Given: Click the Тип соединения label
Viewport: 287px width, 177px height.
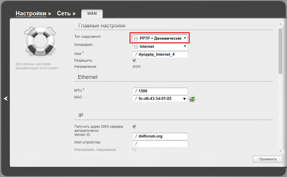Looking at the screenshot, I should (88, 37).
